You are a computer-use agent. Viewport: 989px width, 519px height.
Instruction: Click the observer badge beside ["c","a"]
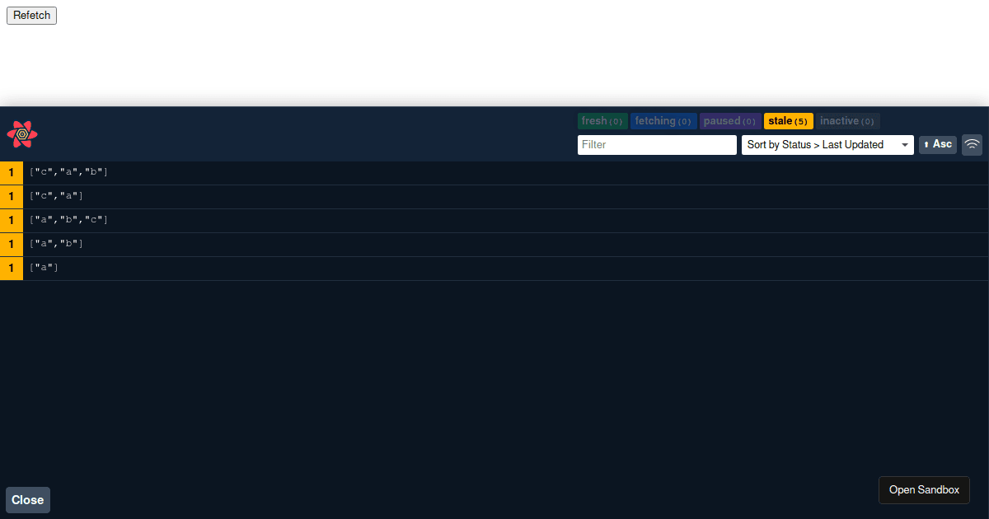(x=11, y=196)
